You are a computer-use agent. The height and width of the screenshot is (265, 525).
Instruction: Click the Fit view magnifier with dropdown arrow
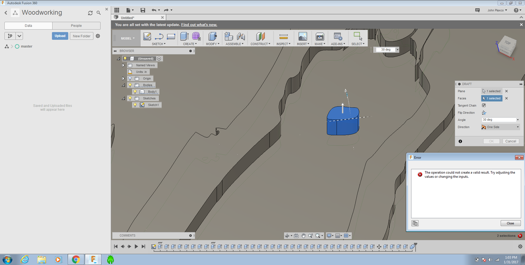[x=319, y=236]
